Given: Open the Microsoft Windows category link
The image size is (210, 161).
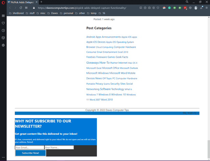Looking at the screenshot, I should tap(97, 73).
